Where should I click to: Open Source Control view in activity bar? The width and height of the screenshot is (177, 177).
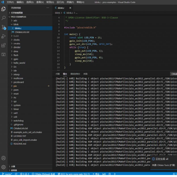[4, 27]
